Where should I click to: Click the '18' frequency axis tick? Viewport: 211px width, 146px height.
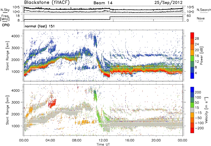[x=17, y=16]
